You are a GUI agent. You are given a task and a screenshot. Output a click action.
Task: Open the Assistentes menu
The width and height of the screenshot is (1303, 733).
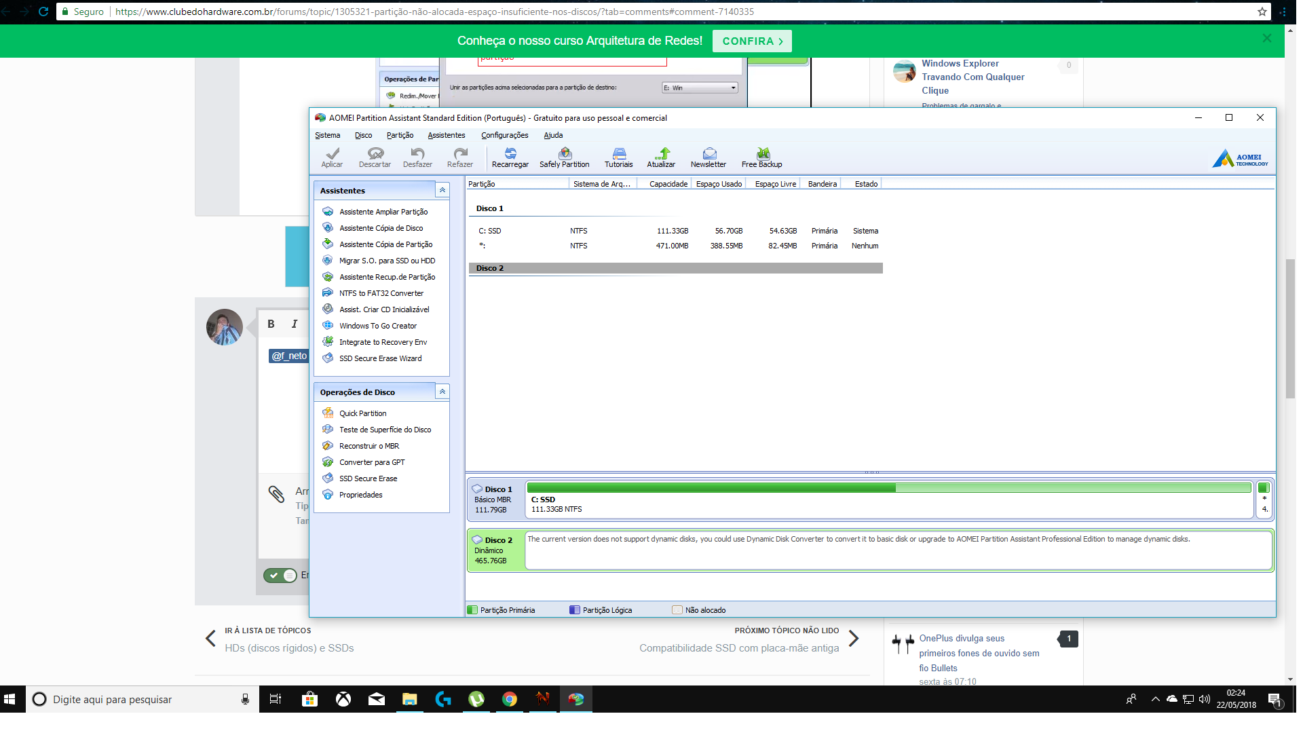[447, 135]
